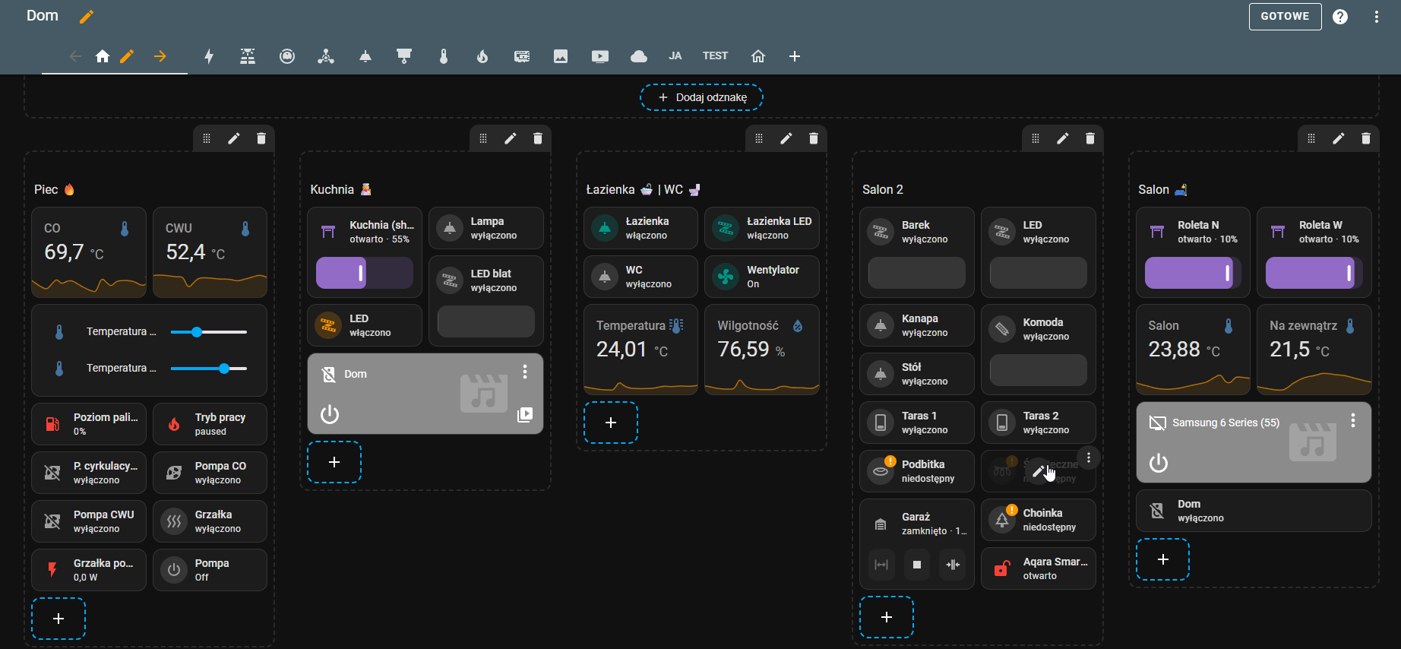Open the help question mark icon
The height and width of the screenshot is (649, 1401).
pos(1340,17)
